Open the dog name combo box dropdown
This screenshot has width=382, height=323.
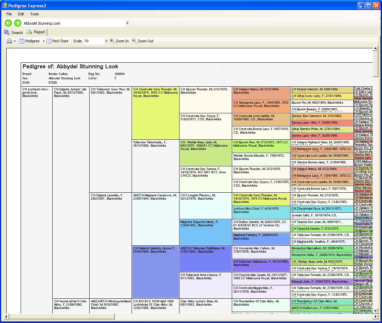point(127,23)
